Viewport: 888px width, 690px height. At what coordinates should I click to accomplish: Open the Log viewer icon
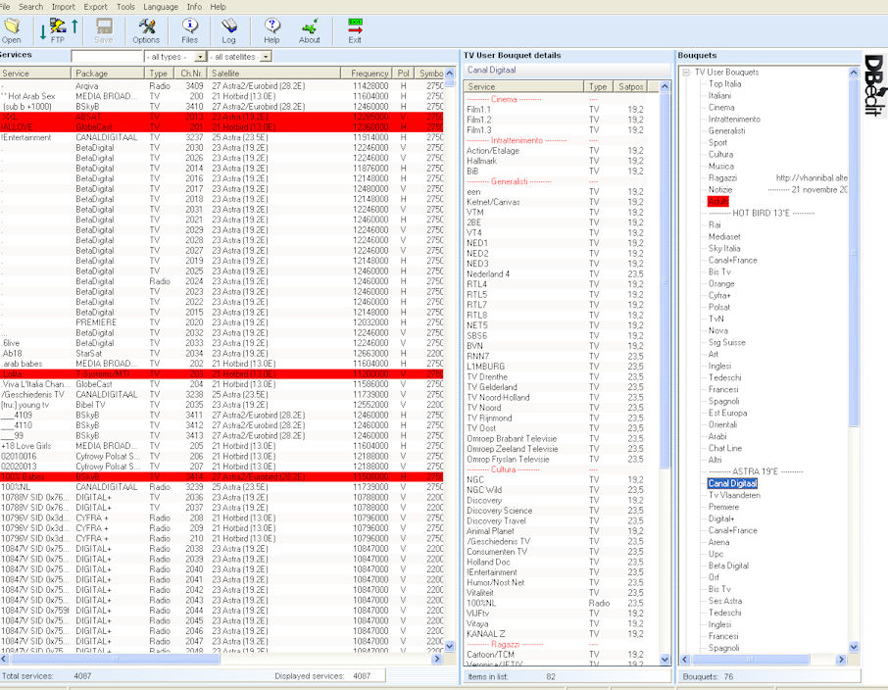228,30
